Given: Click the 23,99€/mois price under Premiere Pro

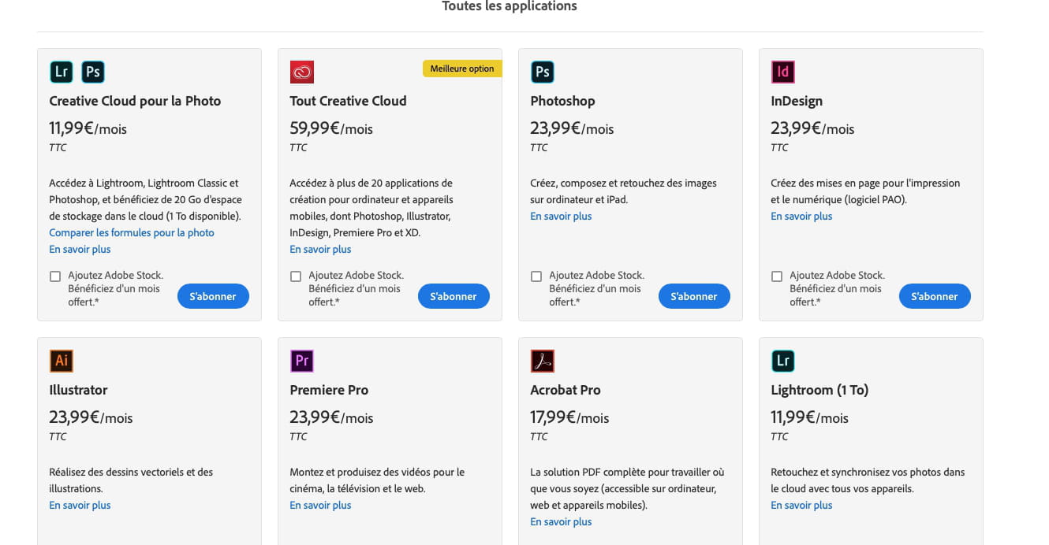Looking at the screenshot, I should click(x=331, y=417).
